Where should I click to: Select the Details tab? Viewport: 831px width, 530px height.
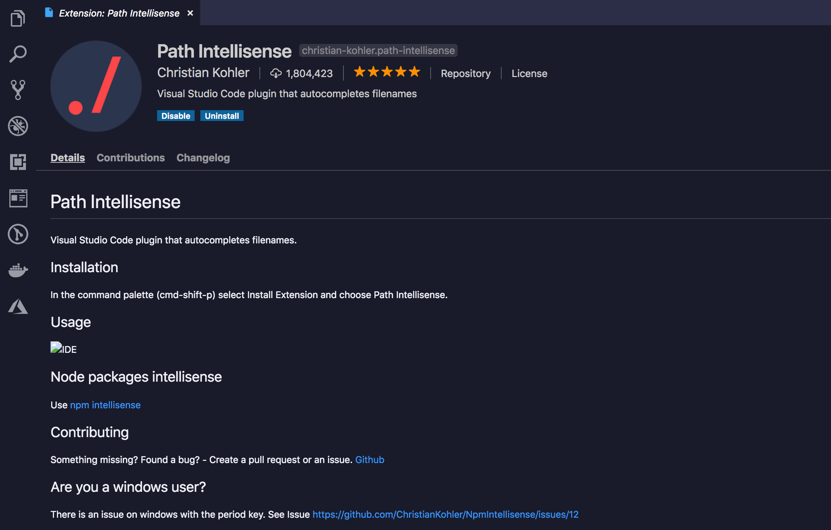click(x=67, y=157)
